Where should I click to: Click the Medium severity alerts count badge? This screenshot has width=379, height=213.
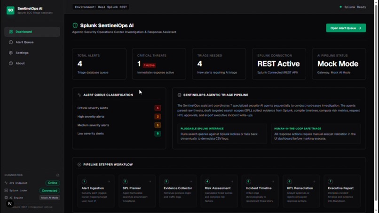(x=158, y=125)
